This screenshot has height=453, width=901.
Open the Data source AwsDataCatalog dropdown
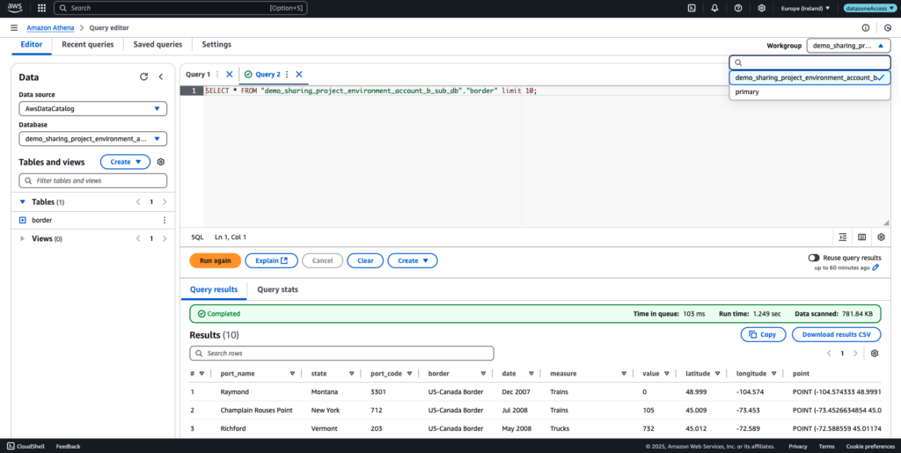coord(92,108)
